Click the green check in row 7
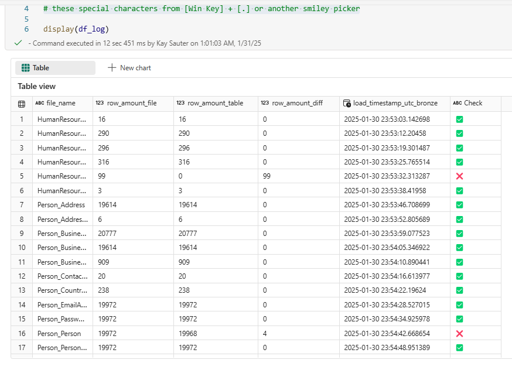 459,205
